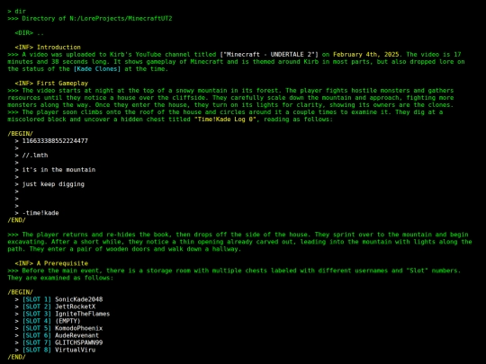Select the <INF> First Gameplay heading
Viewport: 486px width, 364px height.
tap(51, 83)
